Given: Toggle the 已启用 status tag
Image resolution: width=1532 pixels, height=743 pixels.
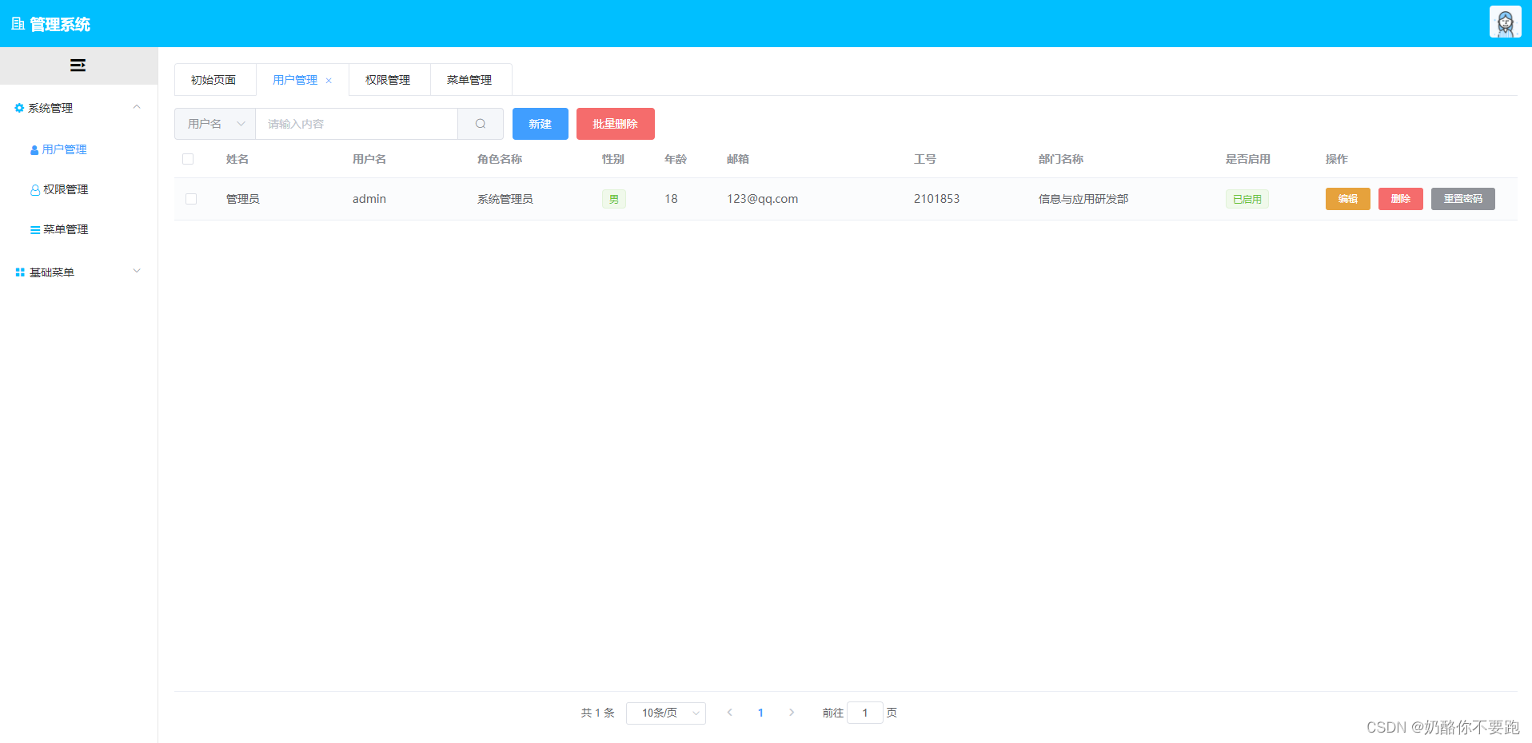Looking at the screenshot, I should point(1247,198).
